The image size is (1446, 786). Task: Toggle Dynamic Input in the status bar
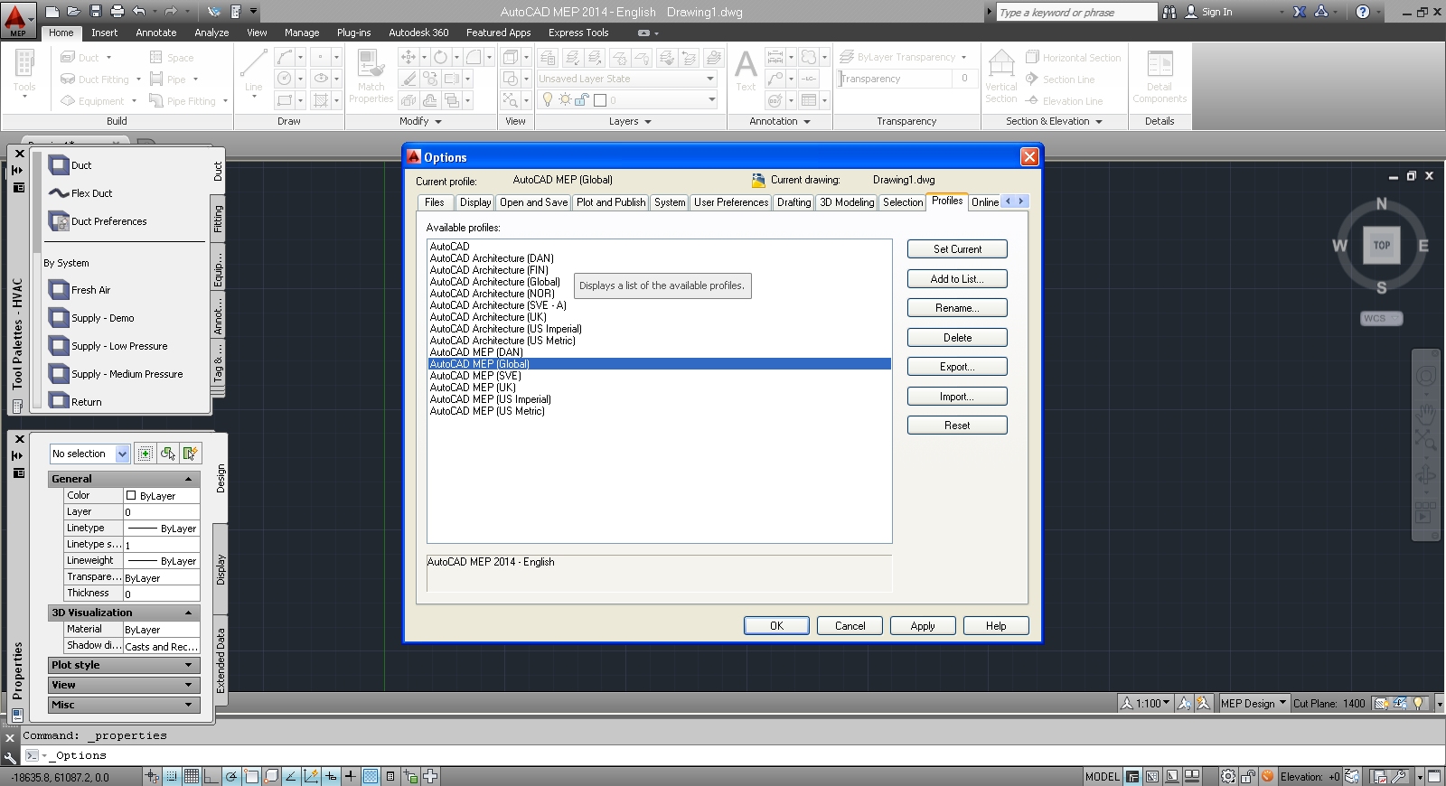pyautogui.click(x=331, y=776)
